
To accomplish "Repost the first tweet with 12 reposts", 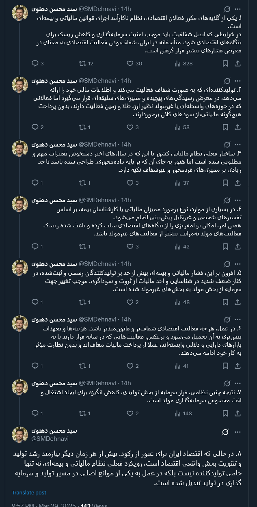I will click(82, 63).
